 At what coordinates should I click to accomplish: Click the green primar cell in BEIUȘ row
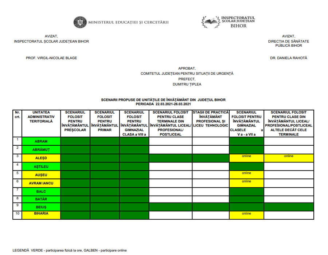pos(105,207)
